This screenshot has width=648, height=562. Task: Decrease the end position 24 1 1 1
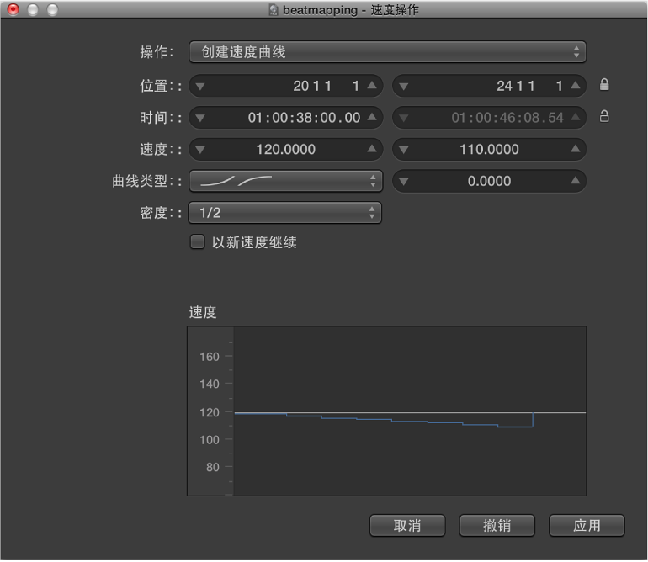404,87
